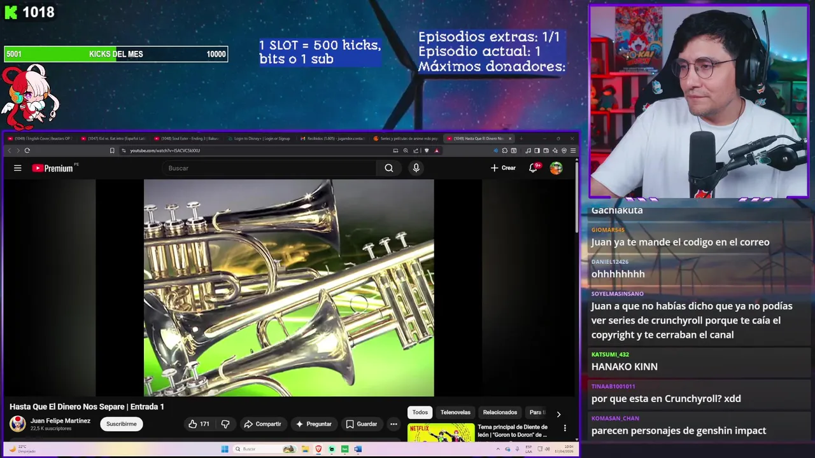Open the YouTube account avatar menu

point(556,168)
